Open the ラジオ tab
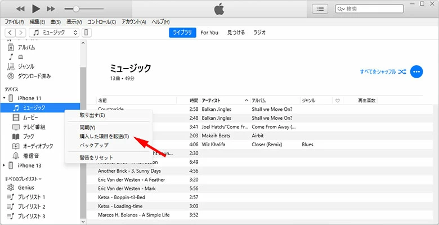The height and width of the screenshot is (225, 439). (259, 33)
